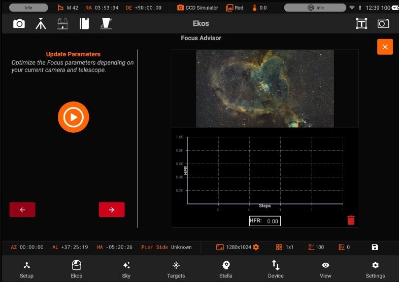Open the observatory dome icon

point(62,24)
